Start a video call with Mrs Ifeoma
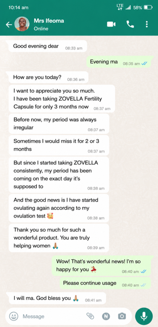The width and height of the screenshot is (158, 327). pos(111,24)
